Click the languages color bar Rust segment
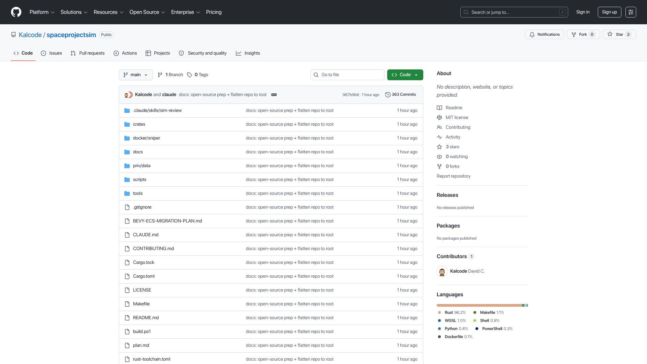 (479, 305)
